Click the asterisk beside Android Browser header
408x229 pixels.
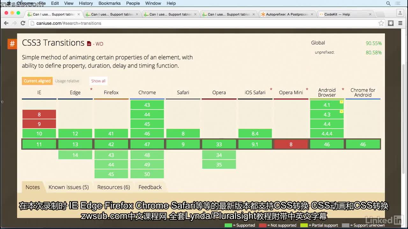(343, 89)
